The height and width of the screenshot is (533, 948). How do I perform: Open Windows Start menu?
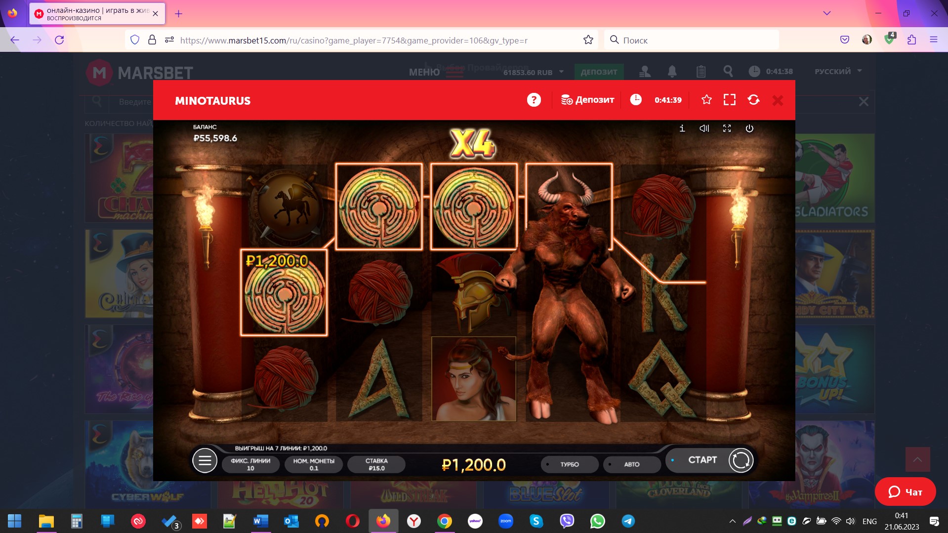tap(14, 521)
